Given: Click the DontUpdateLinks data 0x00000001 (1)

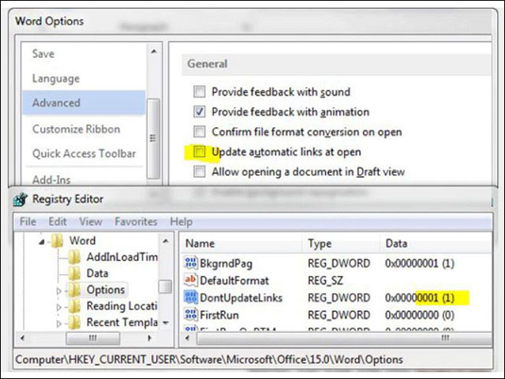Looking at the screenshot, I should click(x=420, y=298).
